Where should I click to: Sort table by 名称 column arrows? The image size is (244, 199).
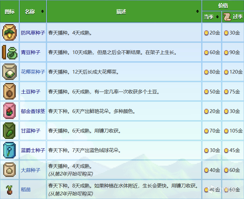42,11
